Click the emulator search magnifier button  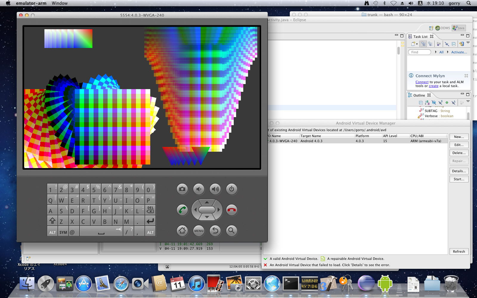pyautogui.click(x=231, y=230)
